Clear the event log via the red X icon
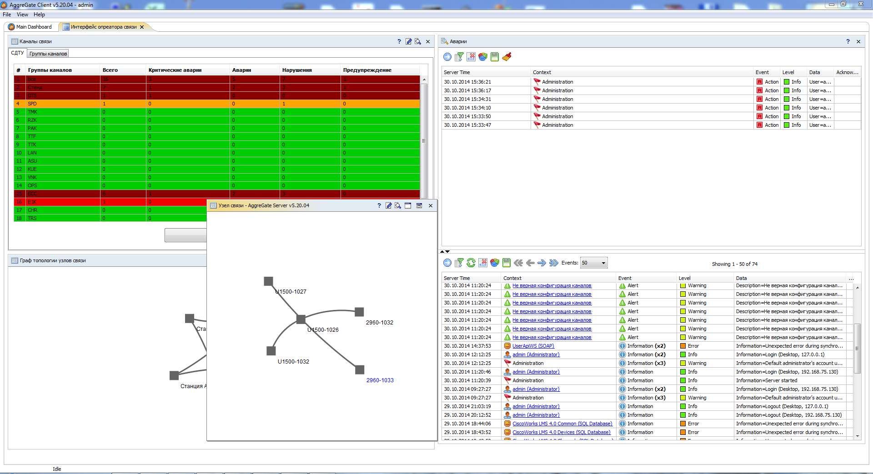873x474 pixels. coord(483,263)
